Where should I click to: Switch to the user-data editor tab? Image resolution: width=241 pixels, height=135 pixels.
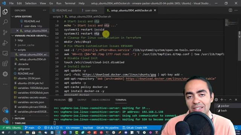(91, 10)
